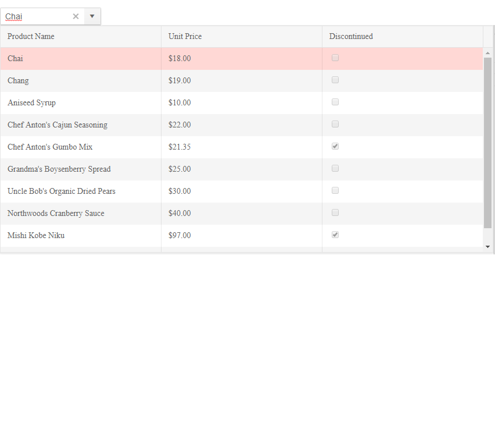Click the $25.00 unit price cell
This screenshot has height=443, width=495.
tap(242, 169)
